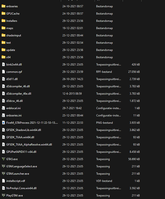165x199 pixels.
Task: Select the d3dcompiler_46.dll file name
Action: click(x=18, y=86)
